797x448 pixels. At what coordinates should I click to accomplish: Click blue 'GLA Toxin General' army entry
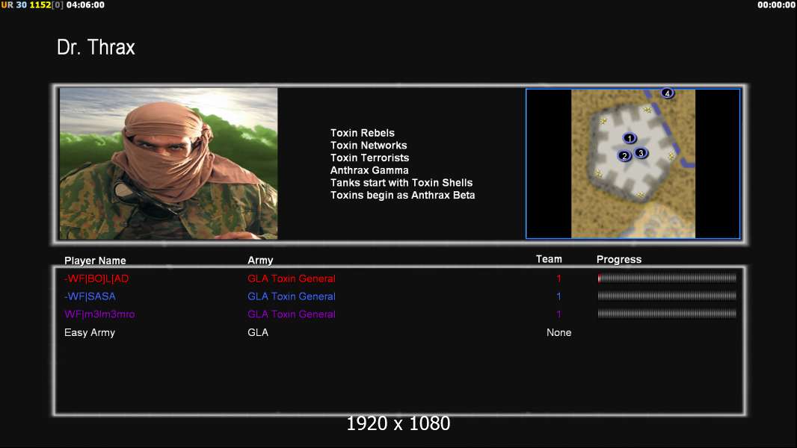click(292, 296)
